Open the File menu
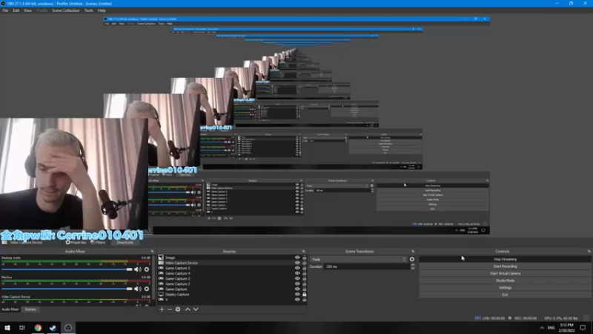 pyautogui.click(x=5, y=10)
